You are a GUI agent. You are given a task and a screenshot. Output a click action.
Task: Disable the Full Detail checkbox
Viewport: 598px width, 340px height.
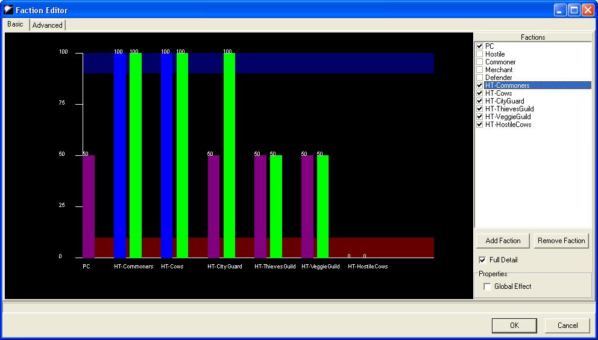[482, 260]
